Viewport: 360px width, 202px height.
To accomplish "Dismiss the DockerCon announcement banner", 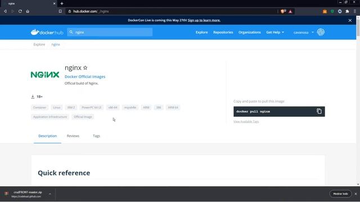I will [350, 20].
